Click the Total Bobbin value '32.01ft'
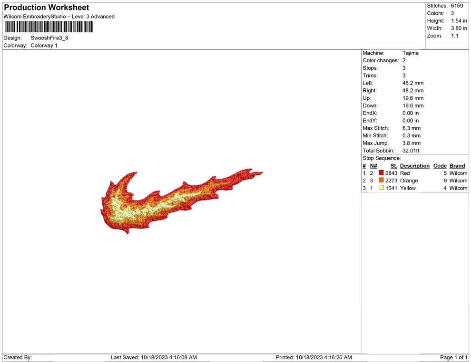This screenshot has width=471, height=362. [x=411, y=151]
